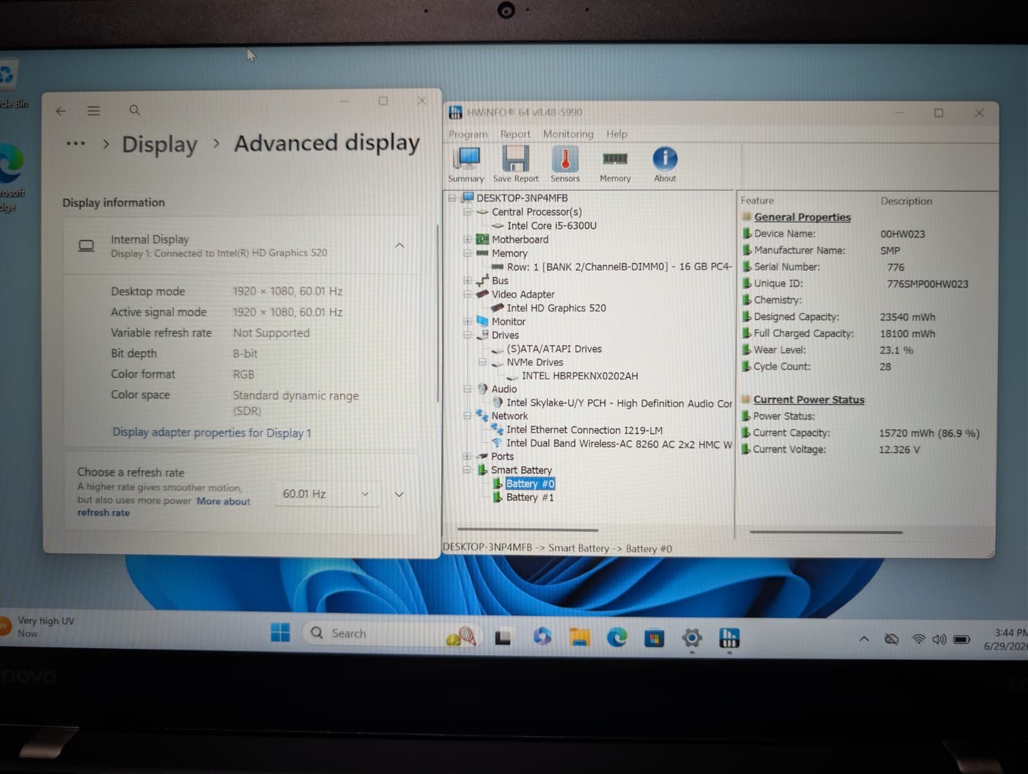
Task: Click the HWiNFO tree horizontal scrollbar
Action: [x=527, y=530]
